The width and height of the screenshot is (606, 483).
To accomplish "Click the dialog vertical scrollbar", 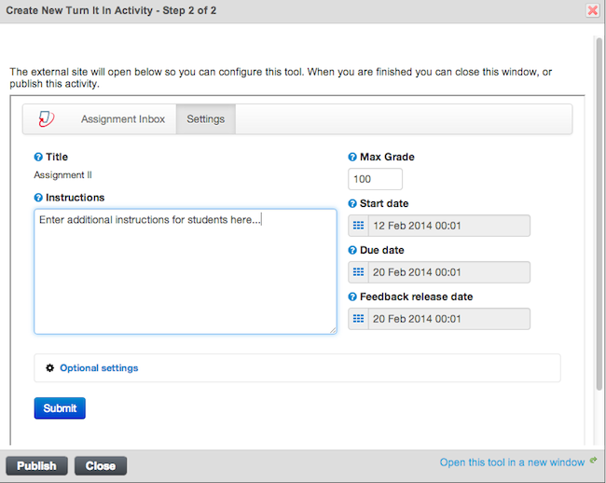I will 599,214.
